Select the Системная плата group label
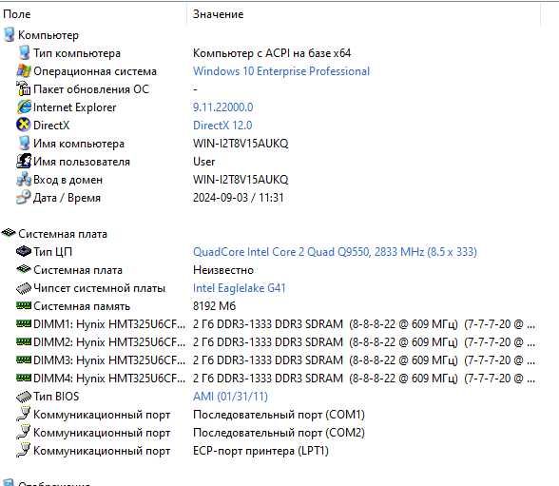This screenshot has height=486, width=559. (63, 234)
